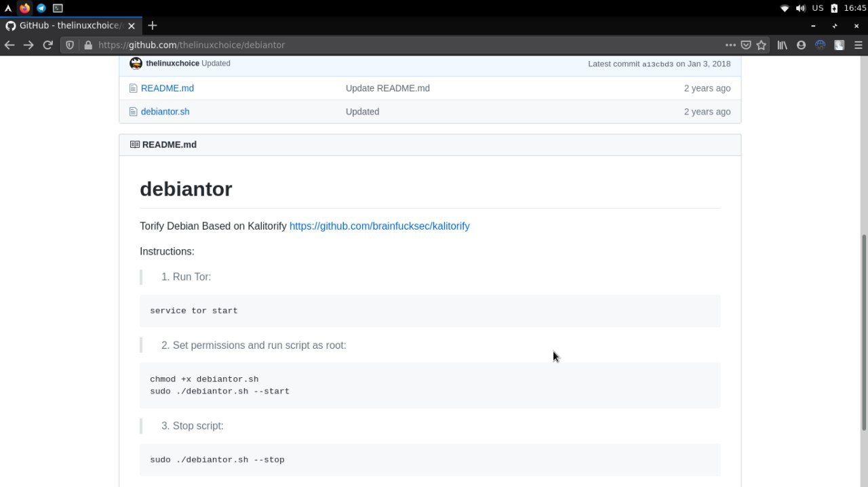
Task: Click the '1. Run Tor:' step text
Action: 186,277
